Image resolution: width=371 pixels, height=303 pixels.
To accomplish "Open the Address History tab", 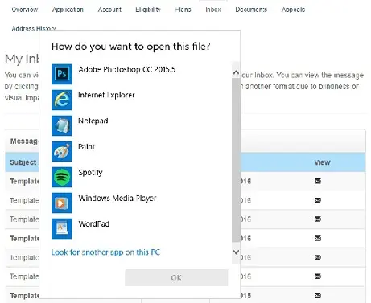I will point(34,28).
